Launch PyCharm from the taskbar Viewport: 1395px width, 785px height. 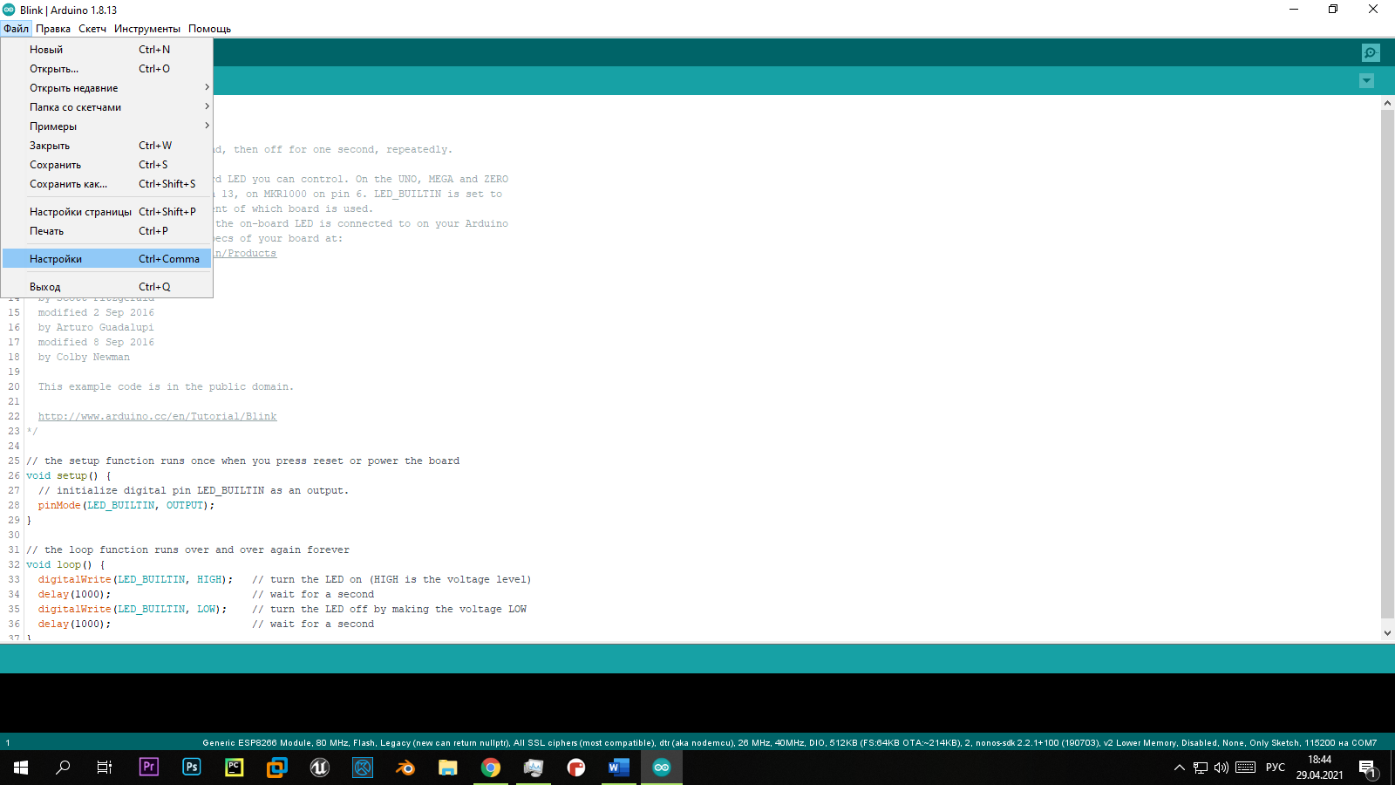[x=235, y=768]
